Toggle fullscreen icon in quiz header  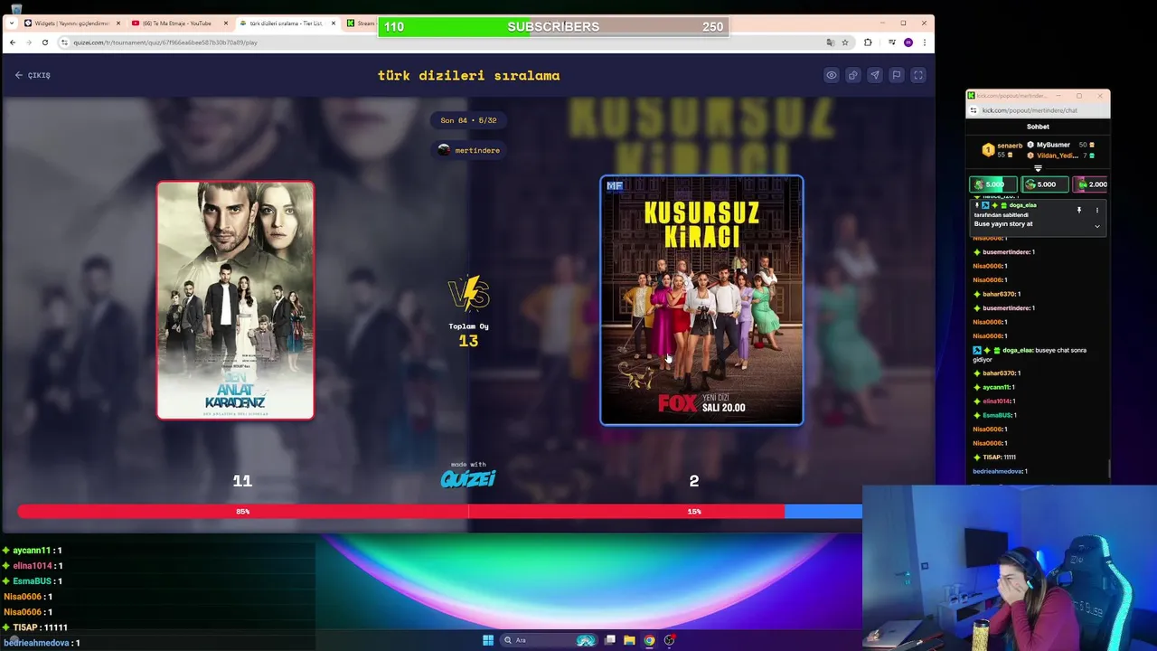pyautogui.click(x=917, y=75)
